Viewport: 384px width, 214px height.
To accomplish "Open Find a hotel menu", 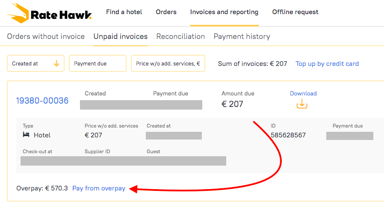I will tap(124, 12).
